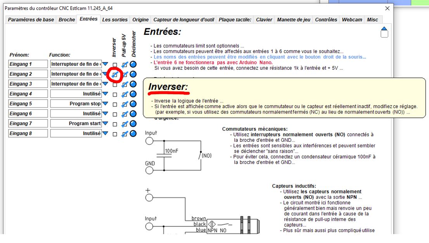Click the Eingang 3 name field
Screen dimensions: 429x243
(28, 84)
